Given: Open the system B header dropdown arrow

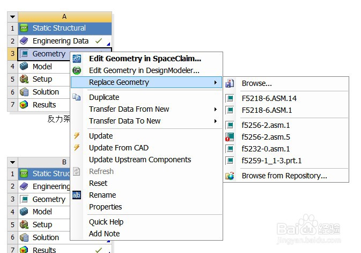Looking at the screenshot, I should tap(13, 162).
